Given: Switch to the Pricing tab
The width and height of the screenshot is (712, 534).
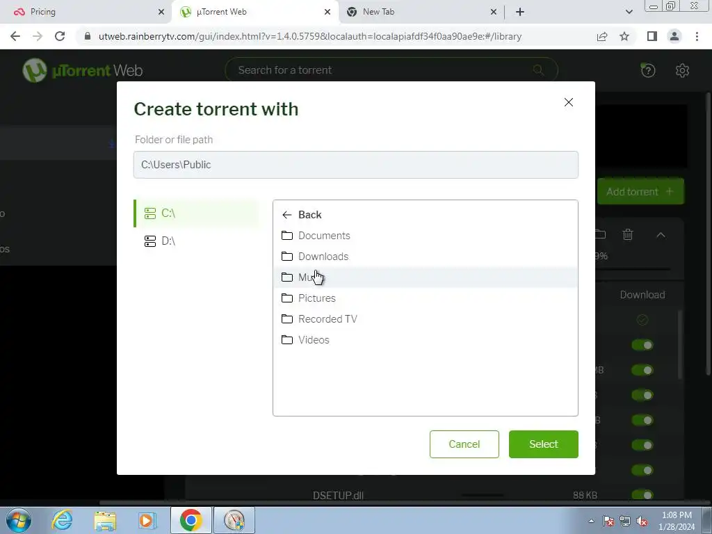Looking at the screenshot, I should 83,12.
